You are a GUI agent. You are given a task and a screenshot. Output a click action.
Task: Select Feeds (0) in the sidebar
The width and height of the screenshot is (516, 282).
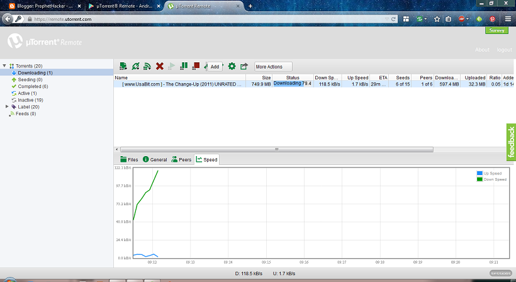[26, 113]
